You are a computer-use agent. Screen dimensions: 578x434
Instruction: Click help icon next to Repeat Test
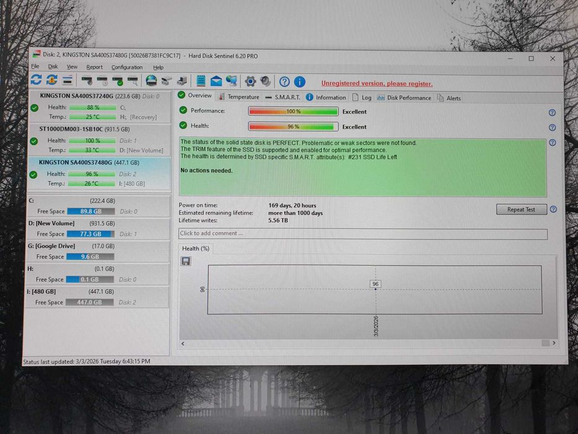coord(553,210)
